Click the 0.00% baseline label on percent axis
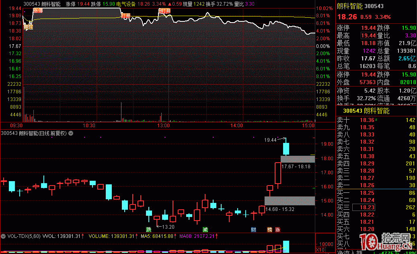Screen dimensions: 417x254 323,46
